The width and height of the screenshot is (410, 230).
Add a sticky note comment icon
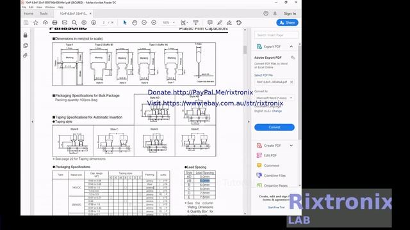tap(209, 23)
